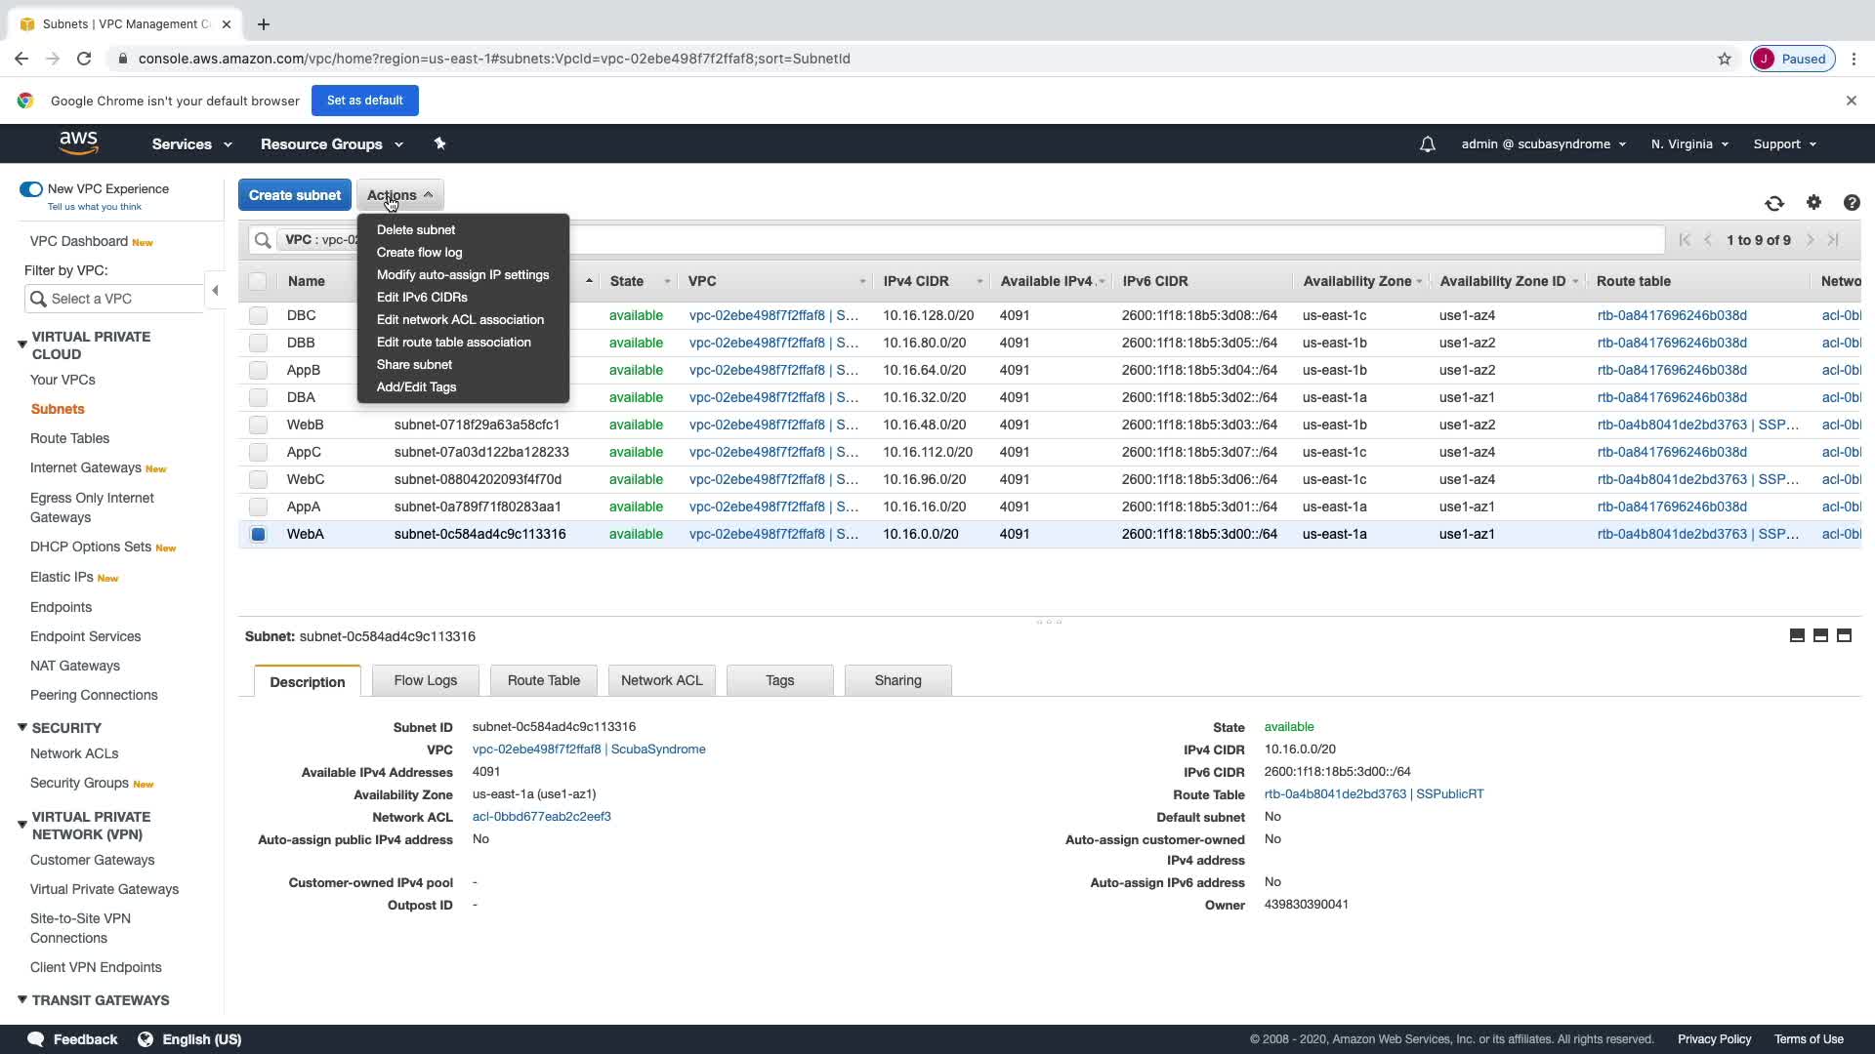
Task: Open the Services dropdown menu
Action: (x=191, y=144)
